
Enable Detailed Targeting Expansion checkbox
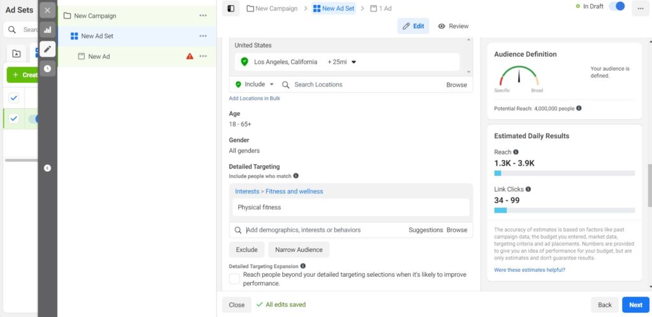[234, 279]
